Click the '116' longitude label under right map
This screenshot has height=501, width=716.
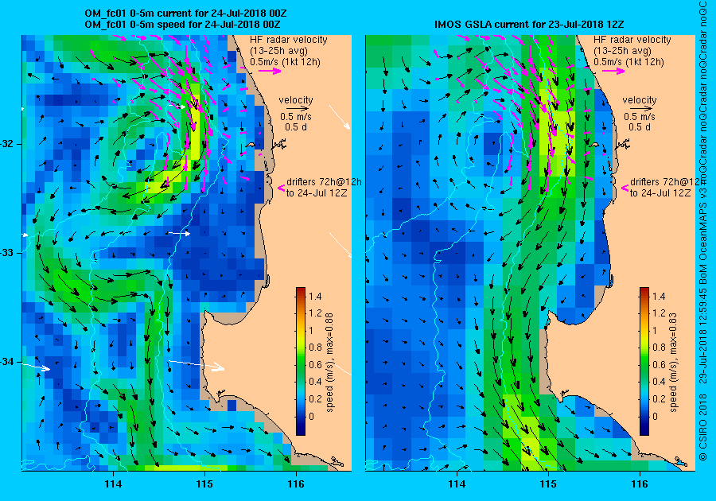(x=640, y=484)
